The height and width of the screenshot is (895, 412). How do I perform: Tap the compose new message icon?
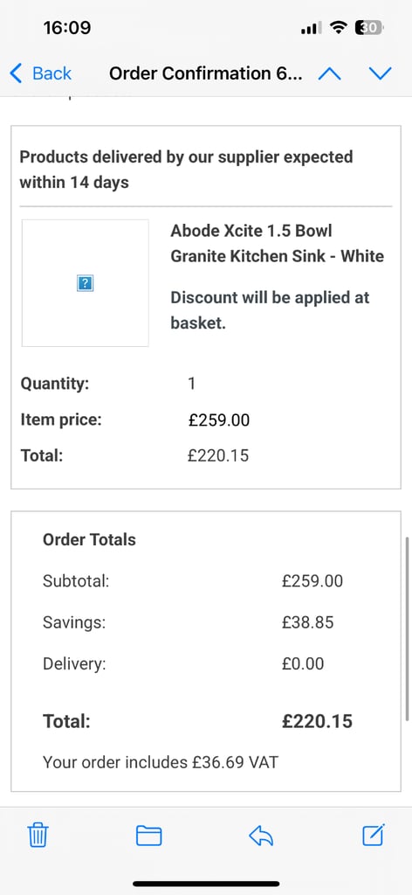(374, 835)
